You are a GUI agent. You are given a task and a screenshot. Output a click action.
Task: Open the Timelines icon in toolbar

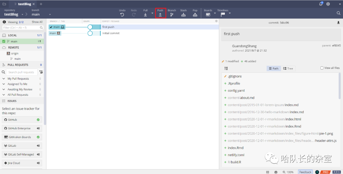(223, 15)
